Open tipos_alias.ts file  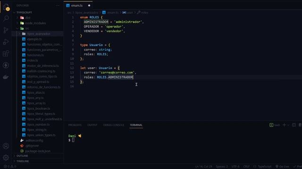(36, 92)
